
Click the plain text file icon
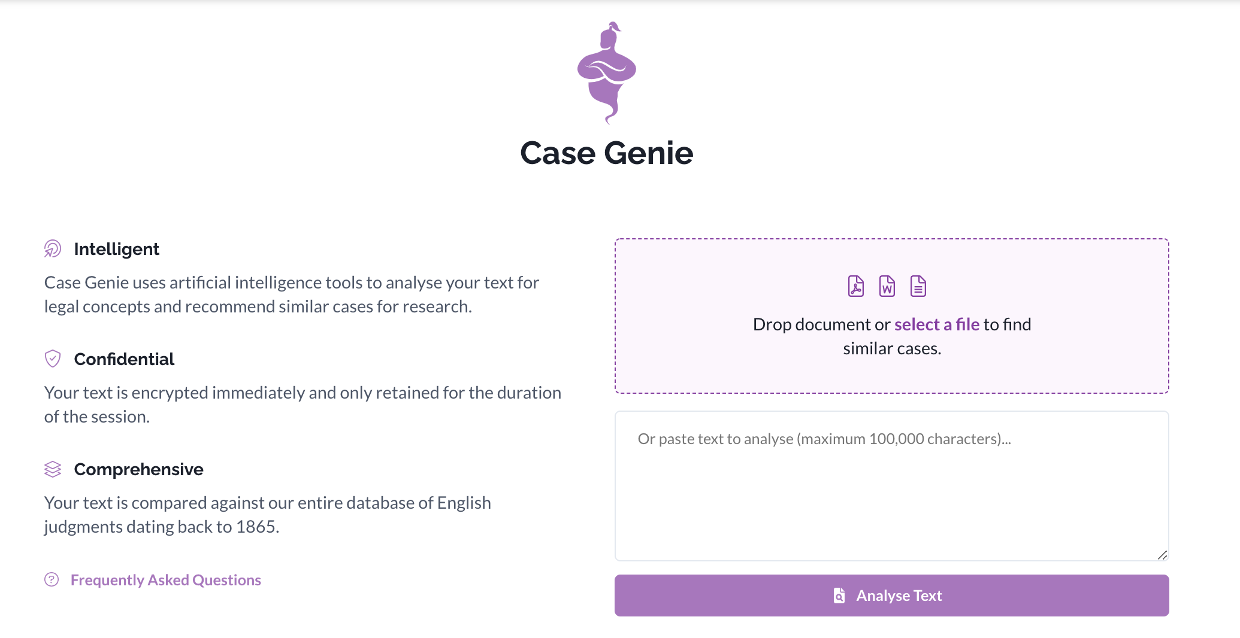(x=917, y=286)
